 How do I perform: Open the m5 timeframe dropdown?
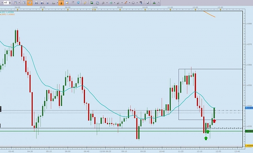[x=10, y=3]
